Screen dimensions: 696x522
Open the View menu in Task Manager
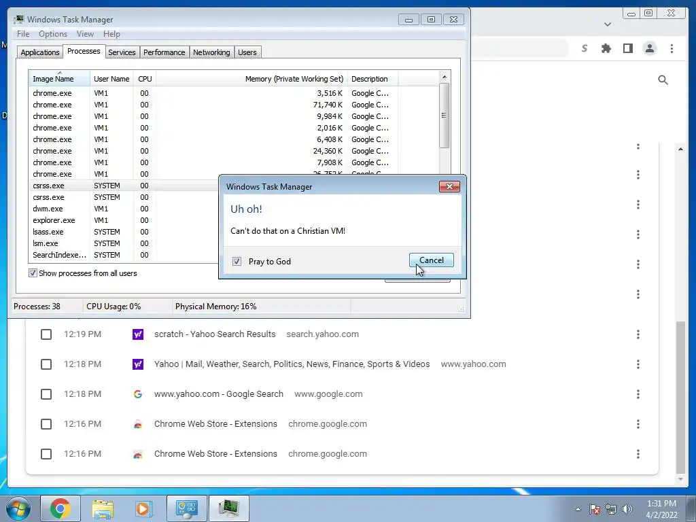(85, 34)
